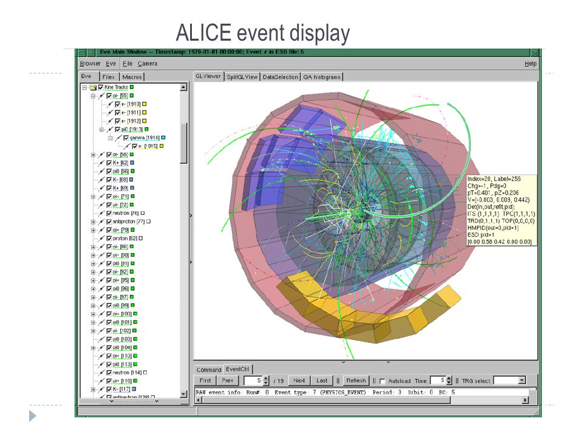Open the Camera menu

[148, 64]
